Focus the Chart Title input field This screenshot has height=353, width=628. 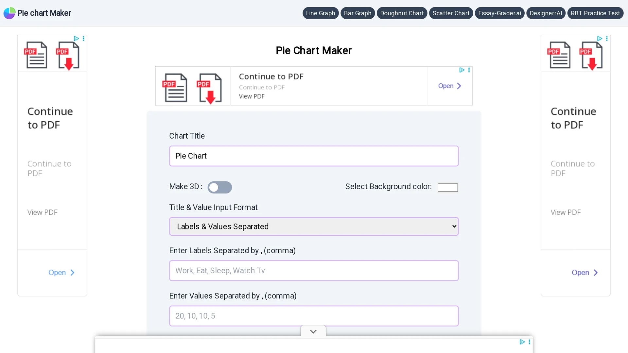pos(314,156)
